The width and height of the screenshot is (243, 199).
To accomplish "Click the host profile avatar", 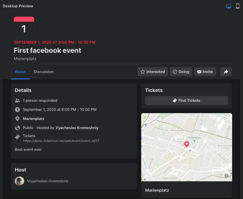I will (x=19, y=181).
